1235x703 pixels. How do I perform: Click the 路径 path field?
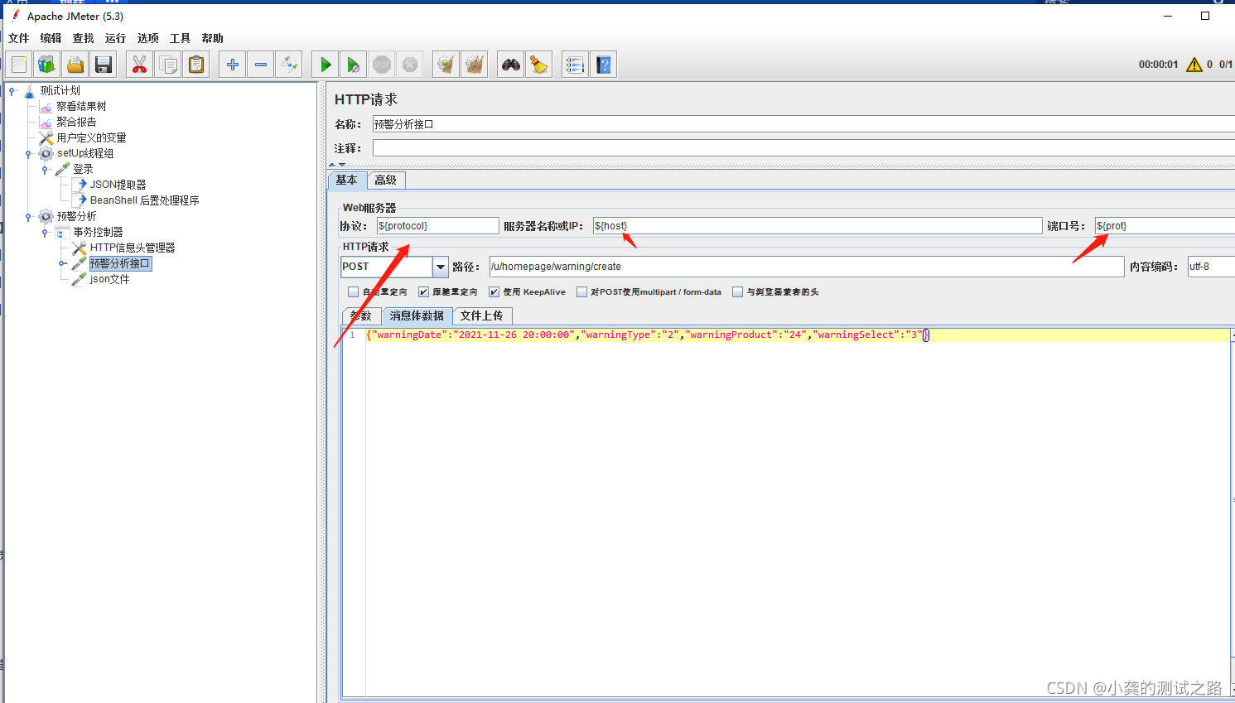tap(807, 267)
